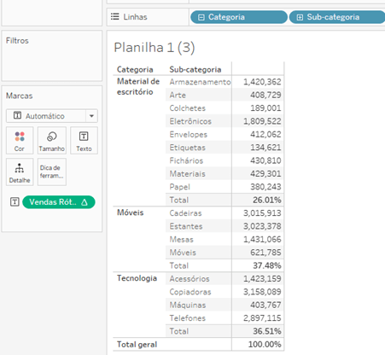Open the Dica de ferramenta tooltip card
Image resolution: width=385 pixels, height=355 pixels.
[x=52, y=172]
